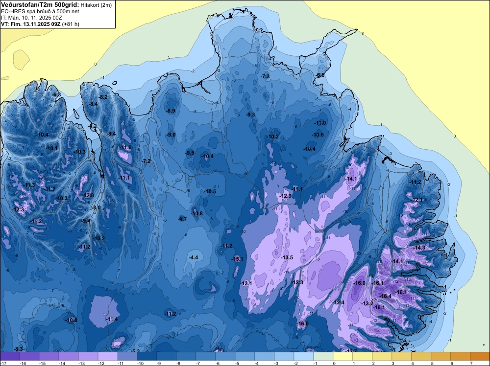Select the -6.5 temperature value

320,75
